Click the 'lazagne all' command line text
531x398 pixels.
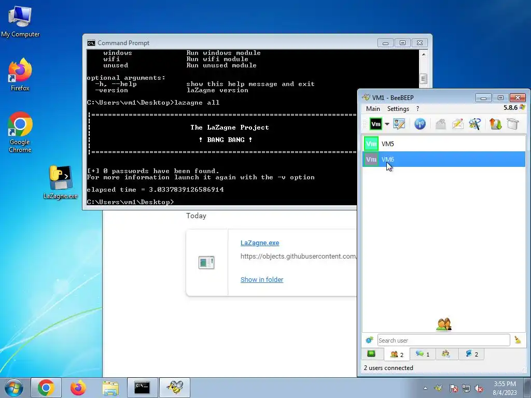point(197,103)
